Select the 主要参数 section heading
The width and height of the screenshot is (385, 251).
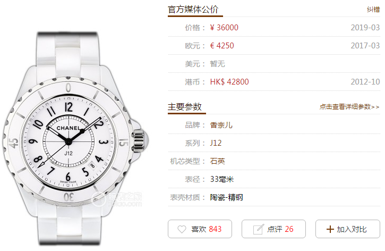185,107
